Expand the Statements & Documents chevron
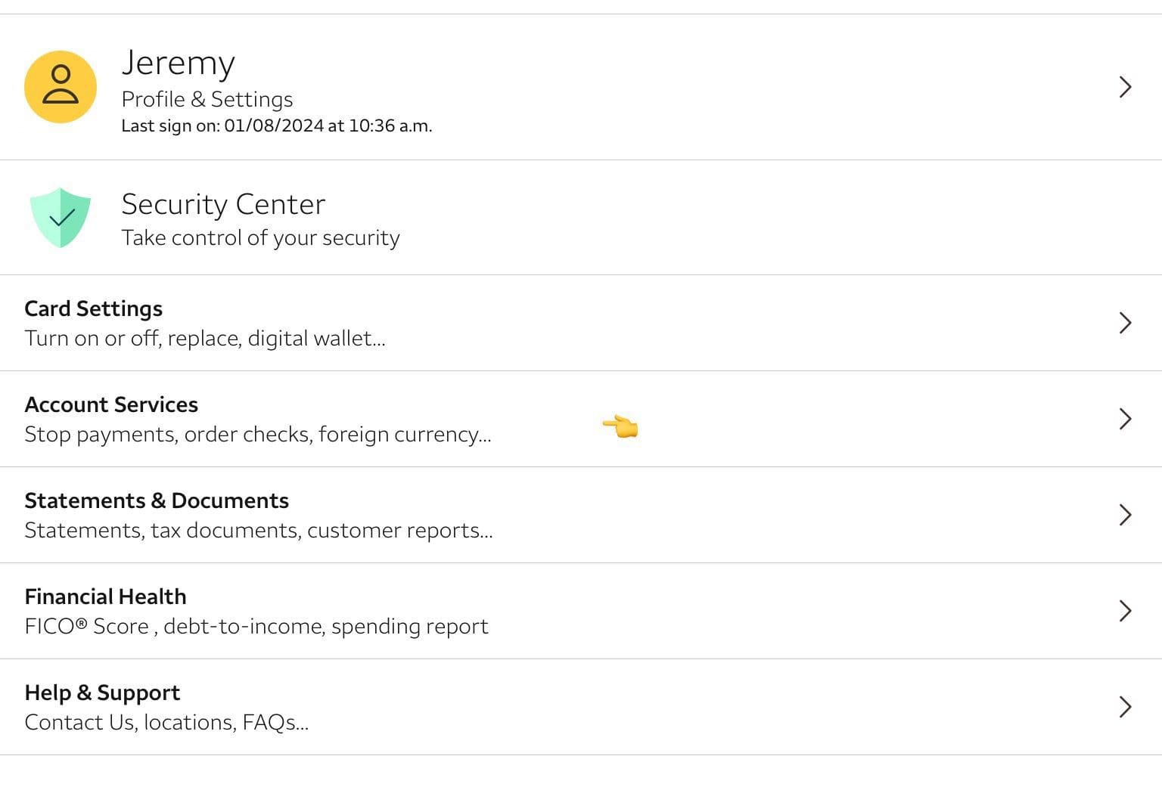 click(1125, 515)
